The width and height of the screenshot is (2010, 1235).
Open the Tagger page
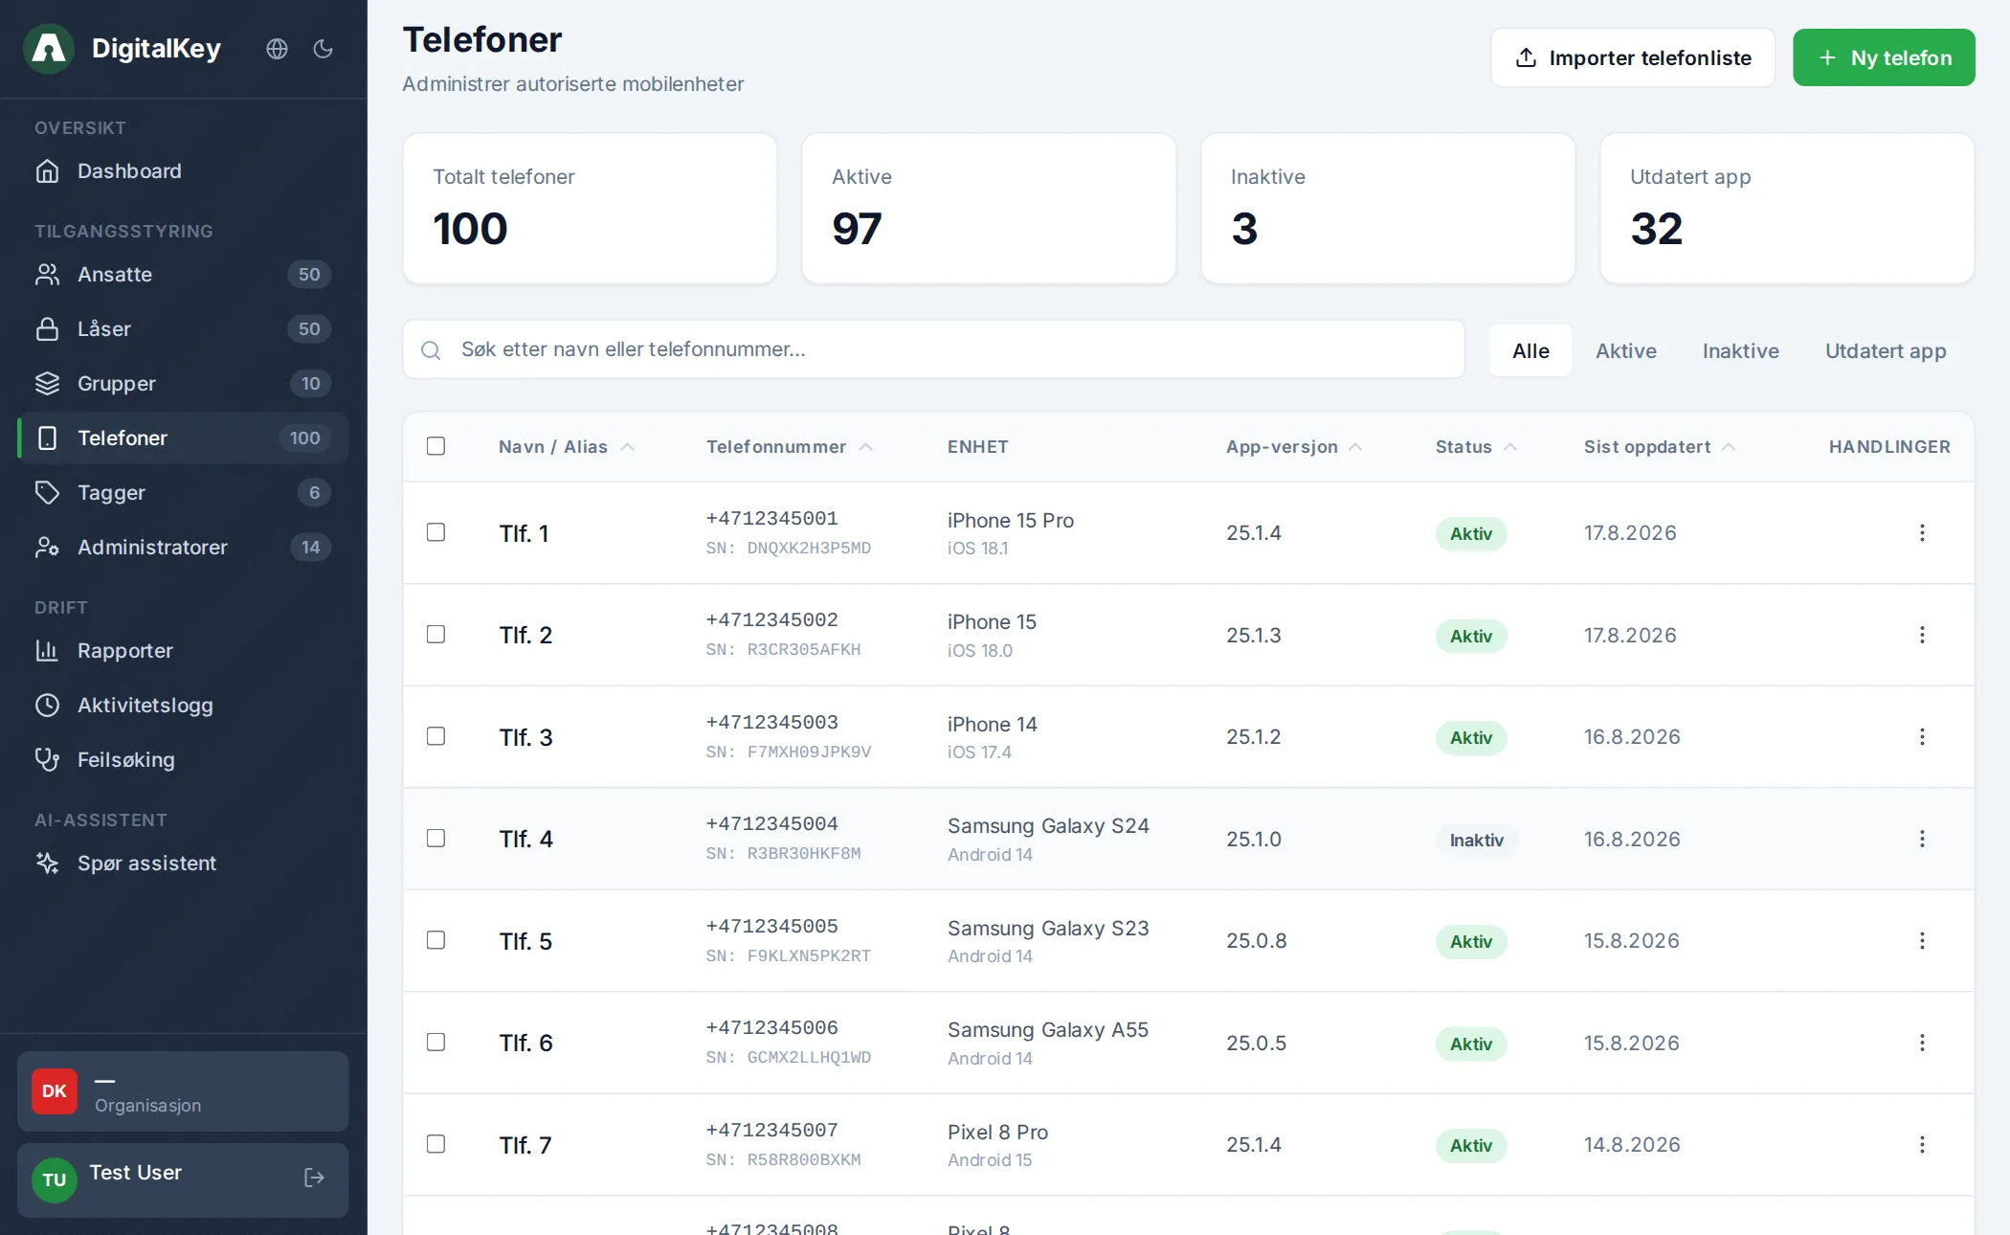click(x=183, y=493)
